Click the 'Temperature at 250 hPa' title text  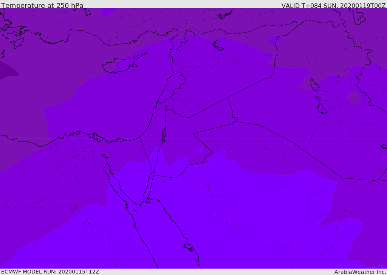pyautogui.click(x=42, y=5)
